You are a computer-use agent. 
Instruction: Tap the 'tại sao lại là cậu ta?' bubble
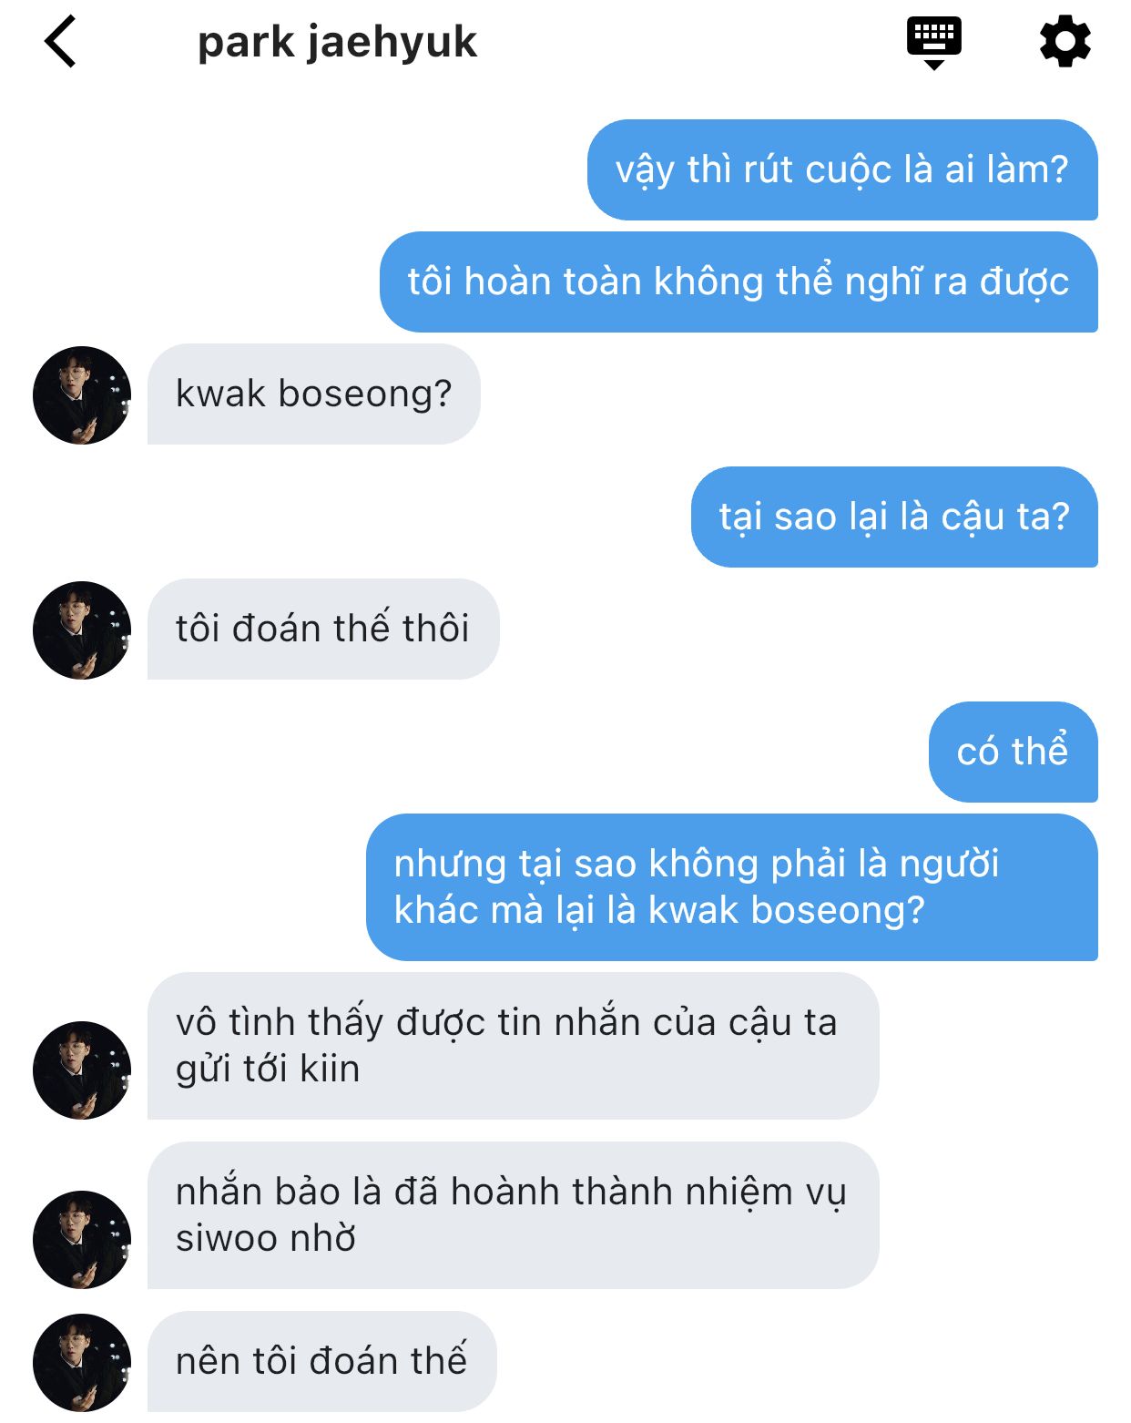pyautogui.click(x=894, y=517)
